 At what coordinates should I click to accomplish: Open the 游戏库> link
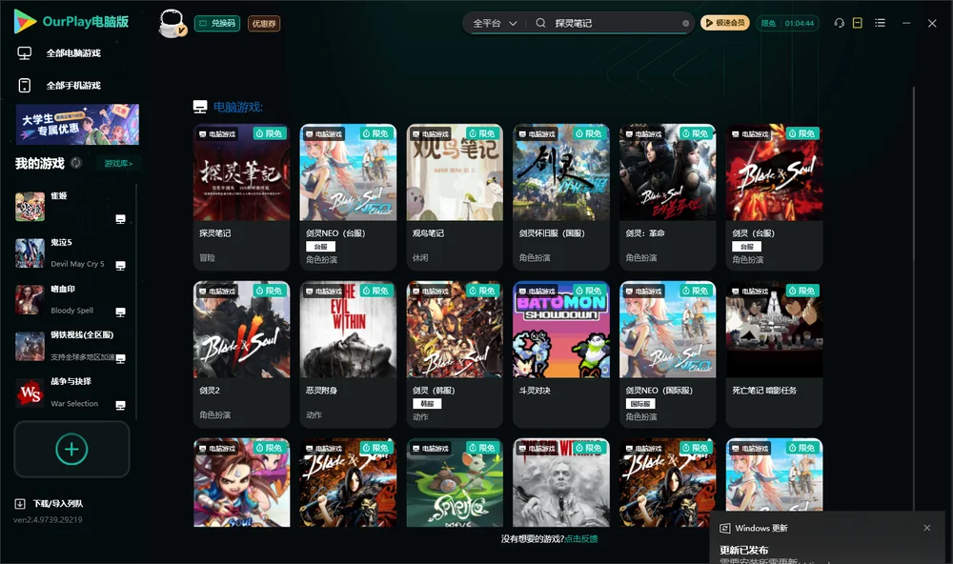(x=118, y=164)
